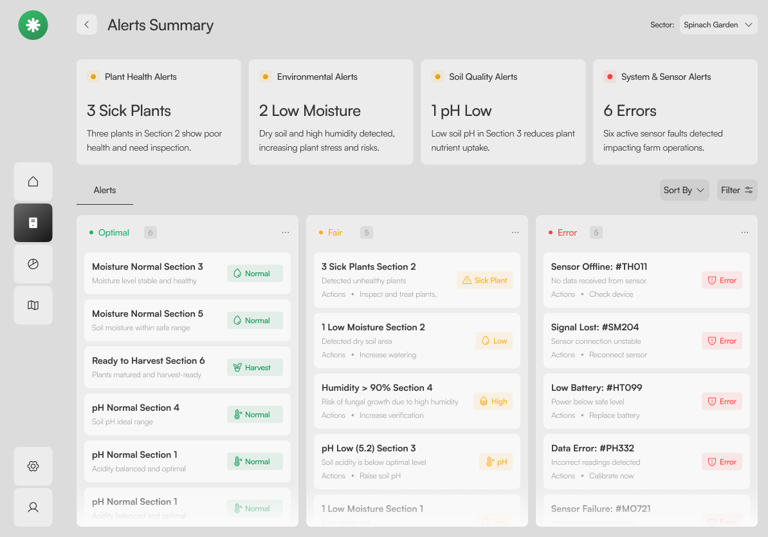Click the 'Reconnect sensor' action
Screen dimensions: 768x537
click(x=618, y=355)
